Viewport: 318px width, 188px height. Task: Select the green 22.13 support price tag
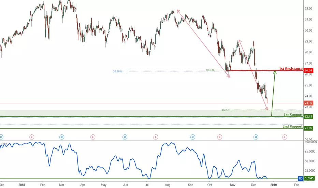click(x=308, y=117)
